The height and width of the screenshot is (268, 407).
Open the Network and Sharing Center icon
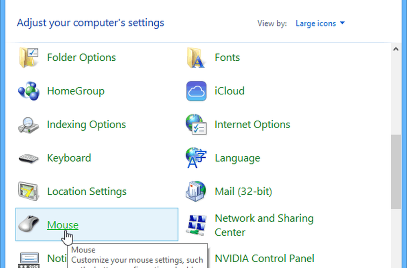(196, 225)
